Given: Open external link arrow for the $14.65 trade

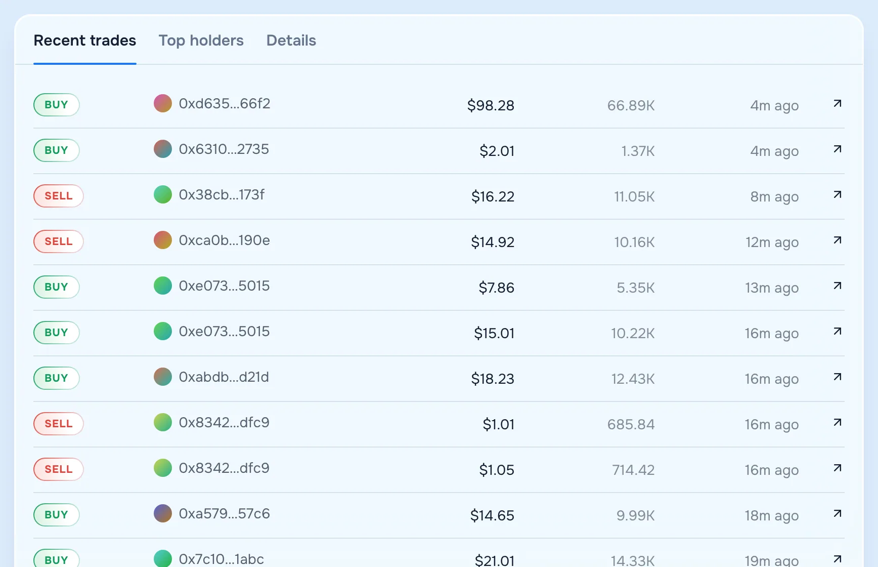Looking at the screenshot, I should (x=838, y=514).
